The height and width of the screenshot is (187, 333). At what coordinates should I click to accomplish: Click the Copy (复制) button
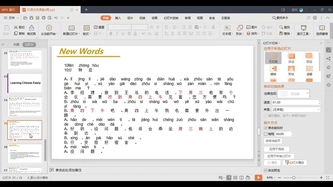coord(19,34)
